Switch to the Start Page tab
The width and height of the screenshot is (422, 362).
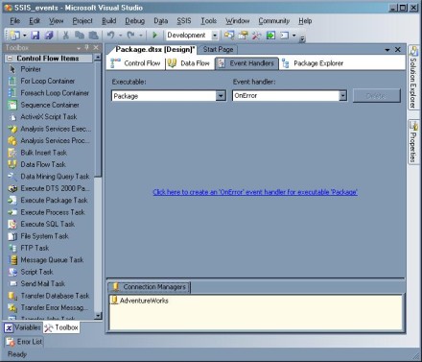click(218, 49)
